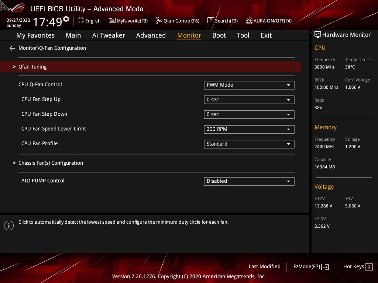Switch to the Tool tab
The height and width of the screenshot is (283, 378).
(243, 35)
